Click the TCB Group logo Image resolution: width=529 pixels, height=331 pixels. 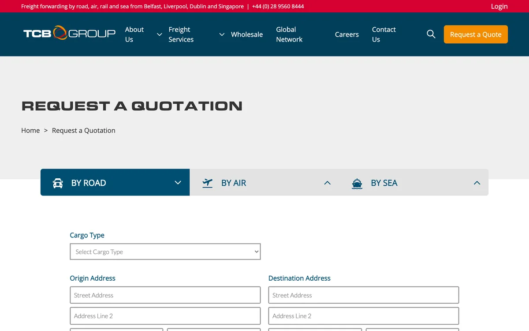tap(69, 33)
